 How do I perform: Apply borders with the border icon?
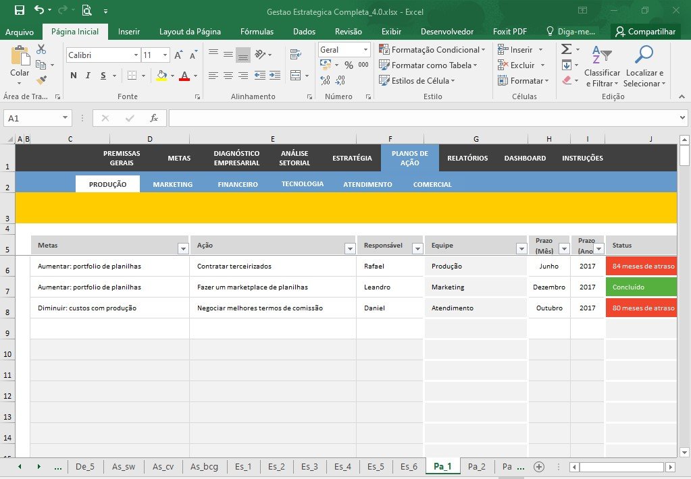point(132,76)
